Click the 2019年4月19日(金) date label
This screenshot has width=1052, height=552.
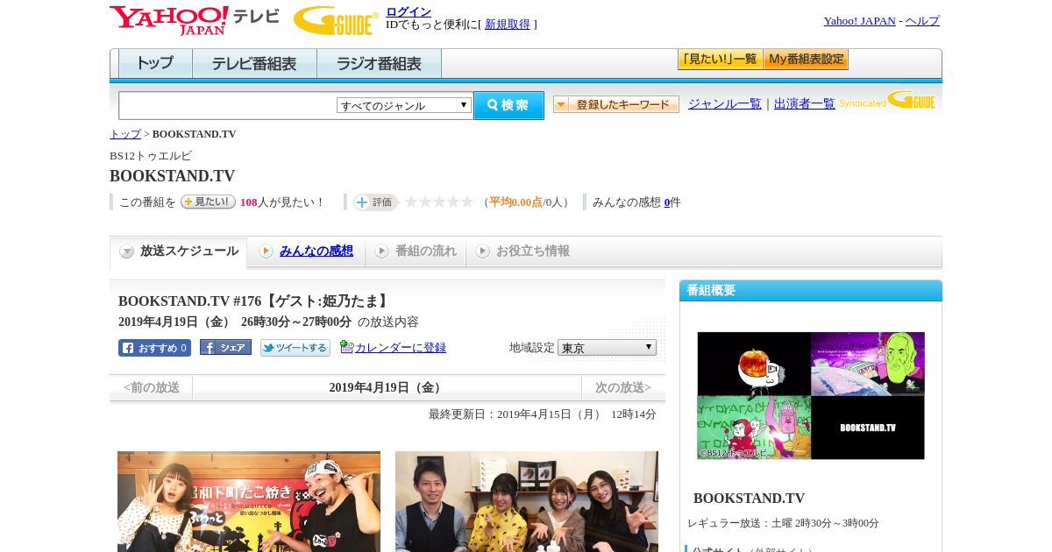click(x=387, y=387)
